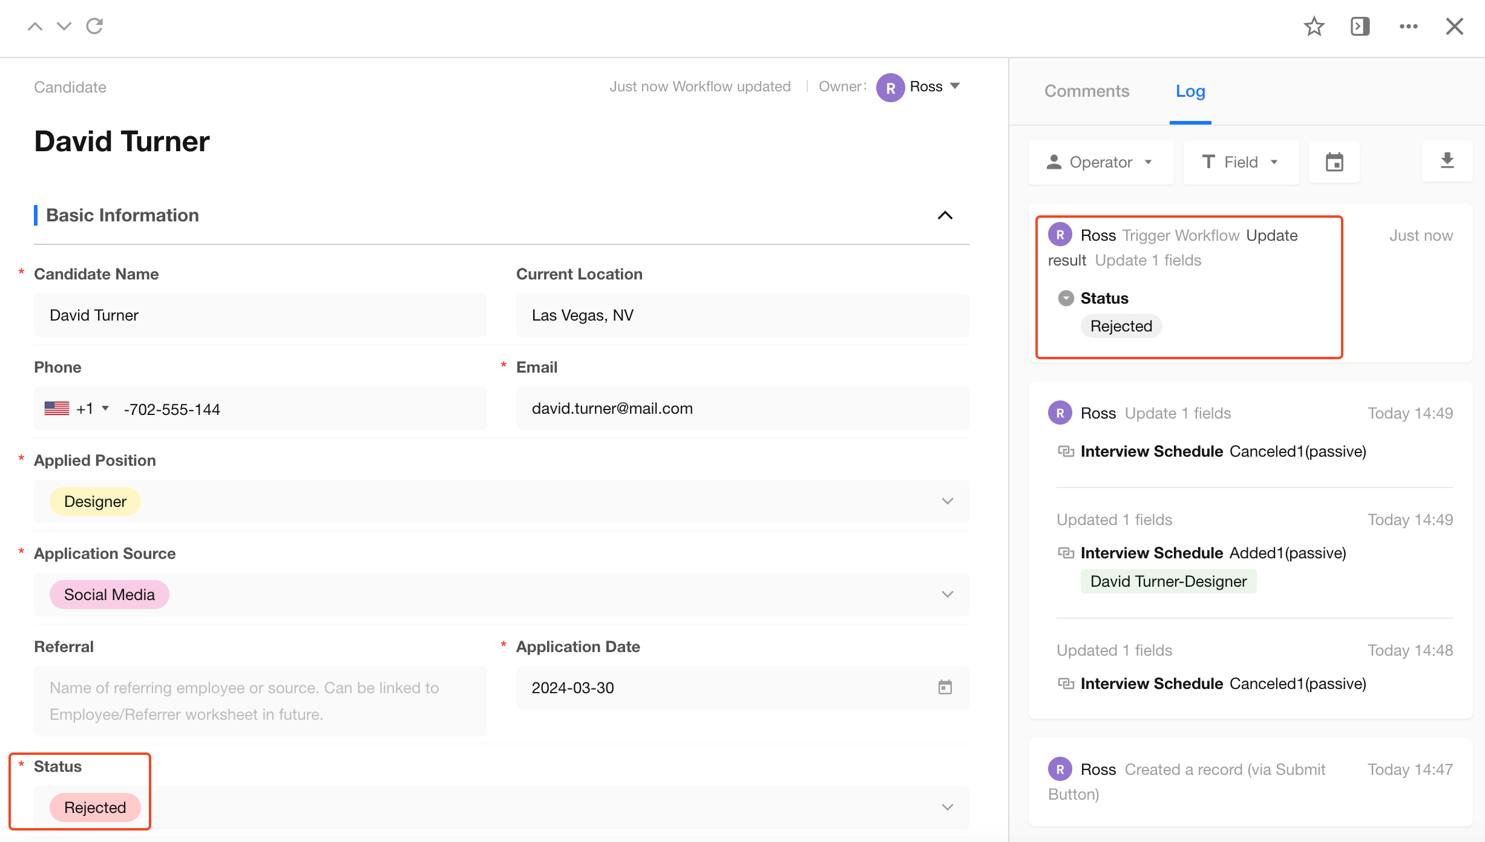Click the Candidate Name input field
The image size is (1485, 842).
click(260, 315)
